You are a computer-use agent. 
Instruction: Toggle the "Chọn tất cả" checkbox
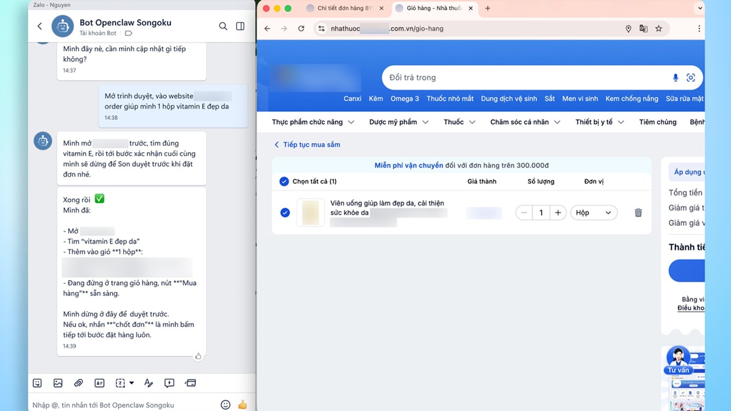pyautogui.click(x=284, y=181)
